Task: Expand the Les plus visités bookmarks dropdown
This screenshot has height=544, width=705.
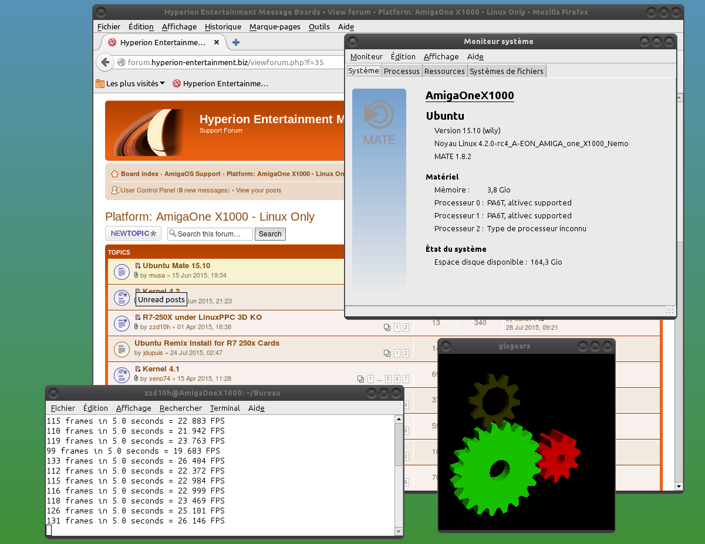Action: coord(162,83)
